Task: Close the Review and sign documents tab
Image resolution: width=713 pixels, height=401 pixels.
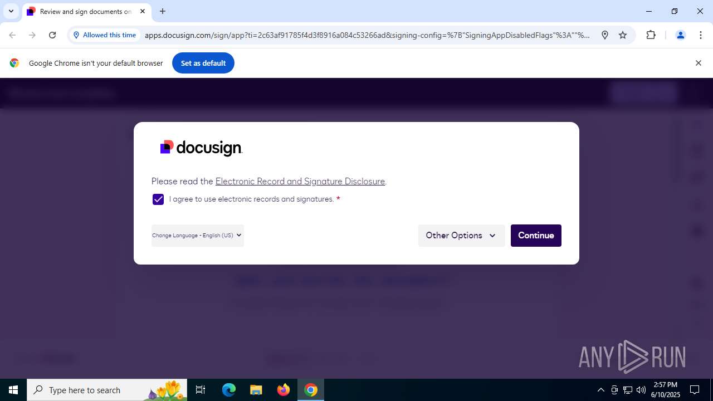Action: 143,11
